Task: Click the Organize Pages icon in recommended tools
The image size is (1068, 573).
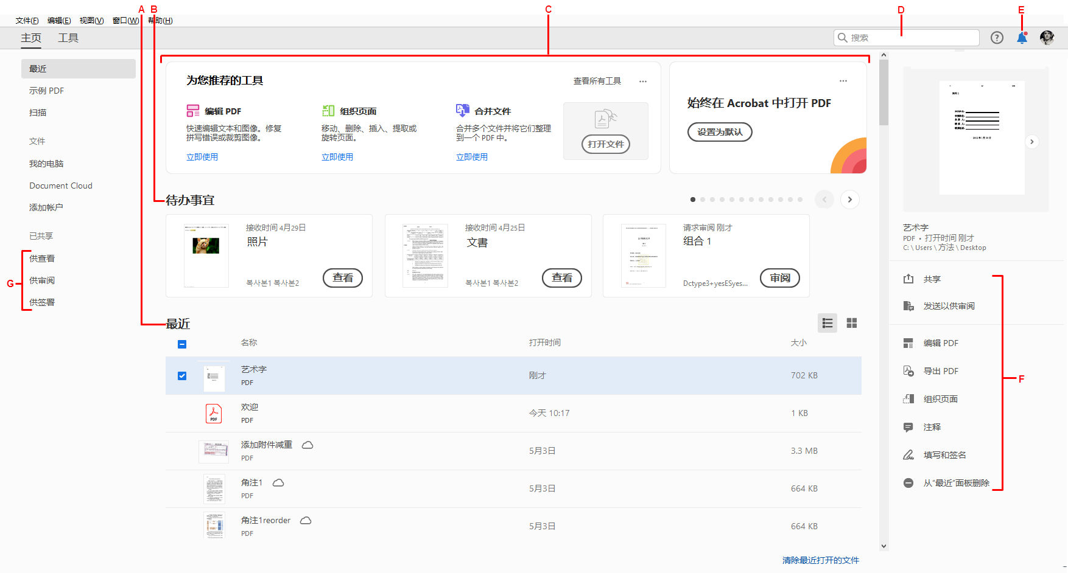Action: tap(328, 111)
